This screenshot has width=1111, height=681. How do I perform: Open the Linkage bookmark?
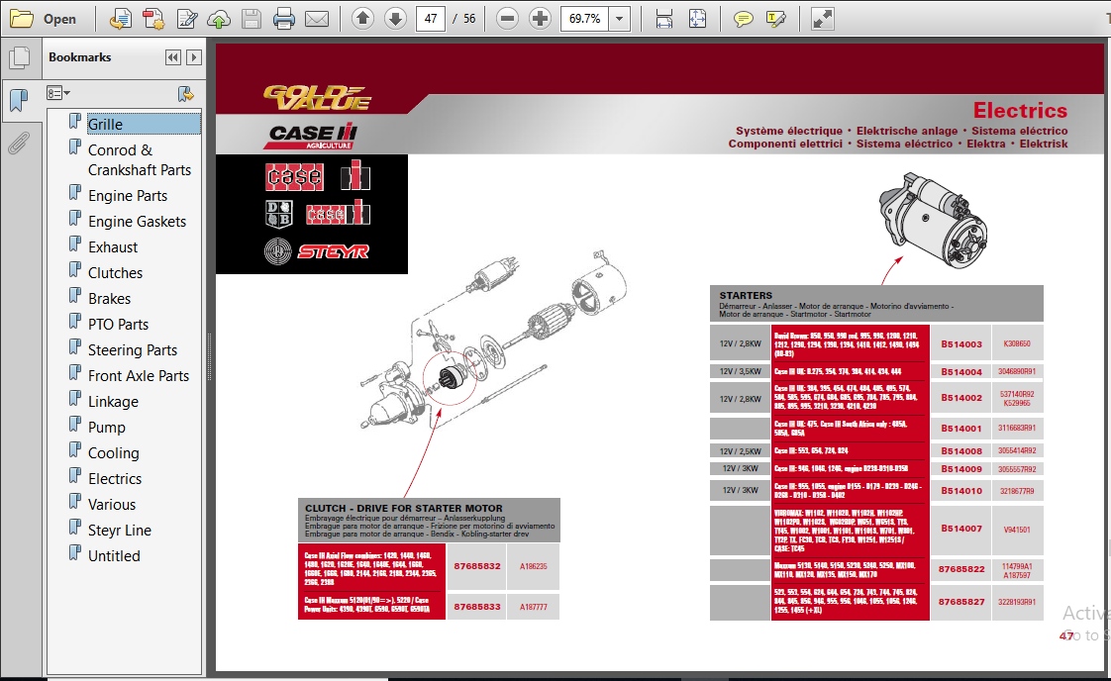(113, 402)
